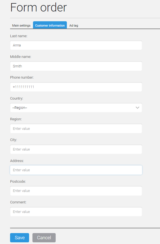The height and width of the screenshot is (244, 160).
Task: Click the Cancel button
Action: pyautogui.click(x=44, y=238)
